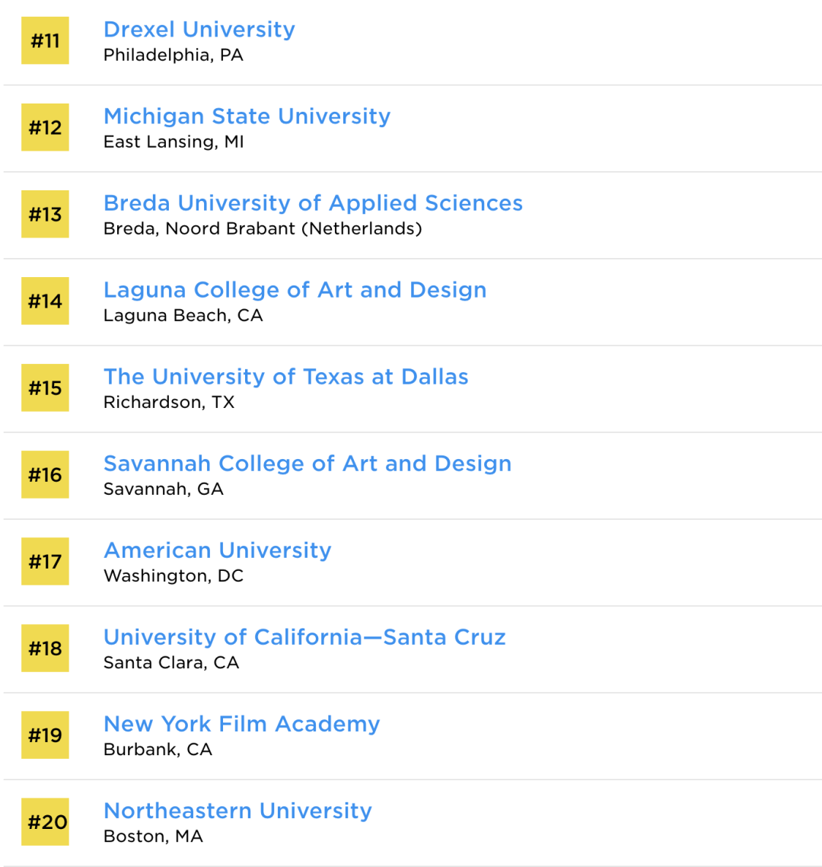This screenshot has width=822, height=867.
Task: Select Laguna College of Art and Design
Action: (x=295, y=290)
